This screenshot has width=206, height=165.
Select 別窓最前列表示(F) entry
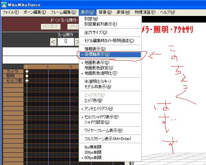click(110, 24)
